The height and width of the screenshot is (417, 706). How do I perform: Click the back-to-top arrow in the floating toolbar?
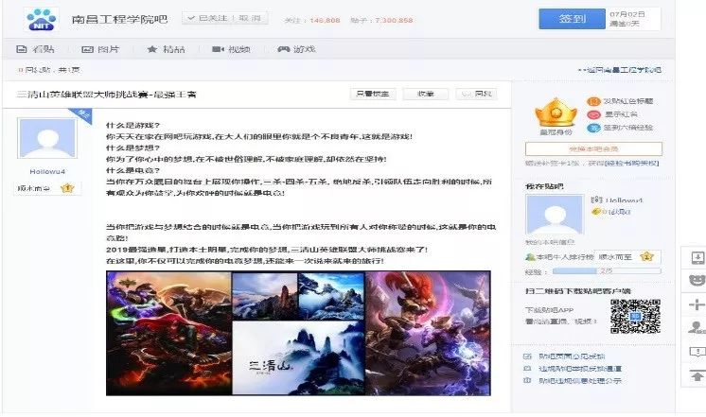coord(697,375)
